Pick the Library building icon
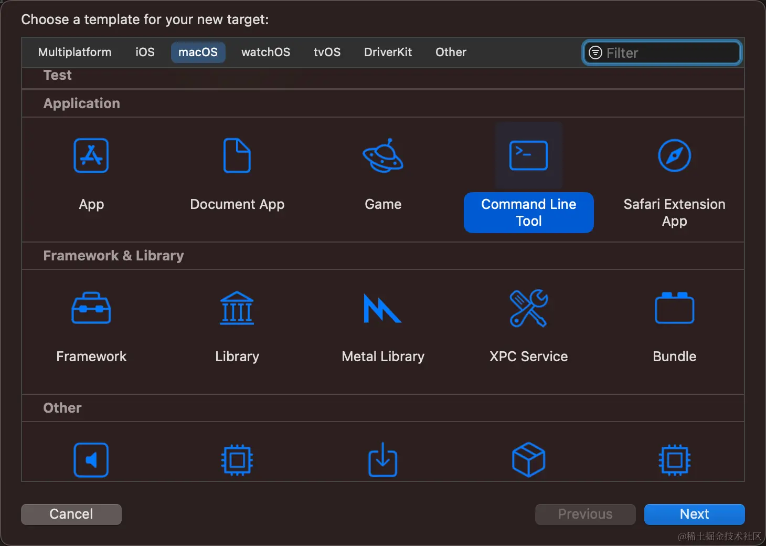Viewport: 766px width, 546px height. coord(237,308)
